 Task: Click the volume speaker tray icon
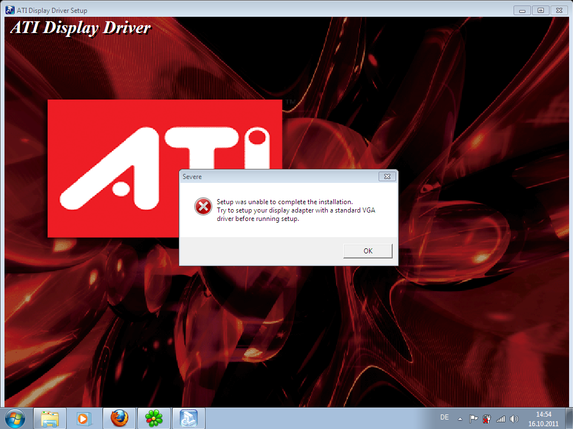coord(514,419)
